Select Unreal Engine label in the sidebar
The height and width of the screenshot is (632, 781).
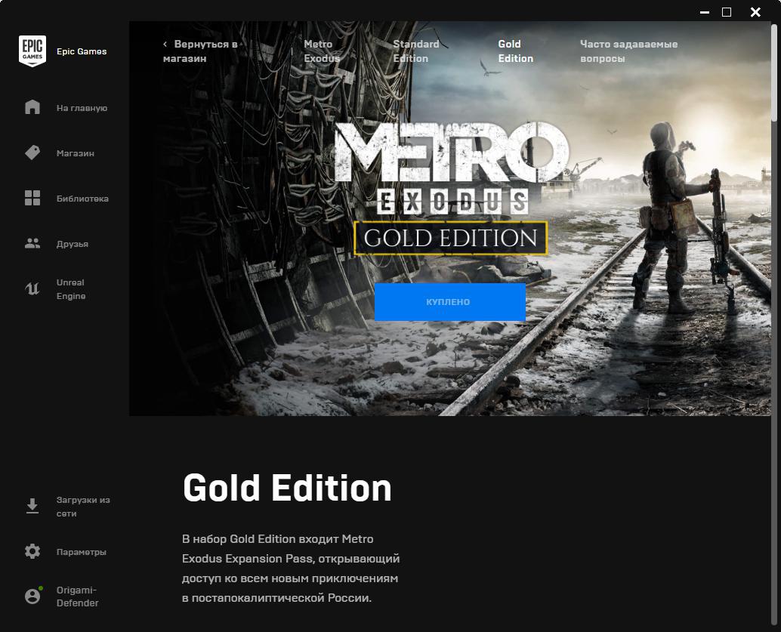point(71,289)
